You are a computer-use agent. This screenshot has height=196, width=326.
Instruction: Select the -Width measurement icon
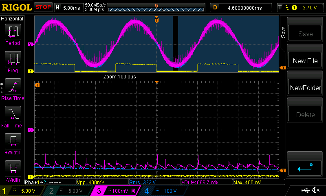pyautogui.click(x=12, y=169)
